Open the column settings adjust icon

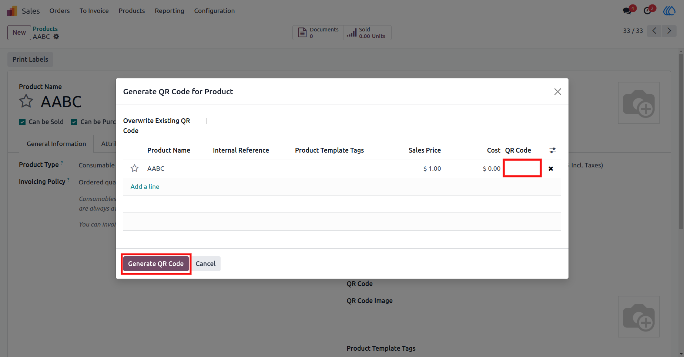[553, 150]
